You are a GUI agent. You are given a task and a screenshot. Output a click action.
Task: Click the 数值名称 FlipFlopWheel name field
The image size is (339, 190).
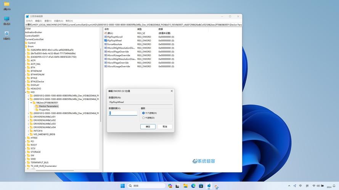pyautogui.click(x=141, y=102)
